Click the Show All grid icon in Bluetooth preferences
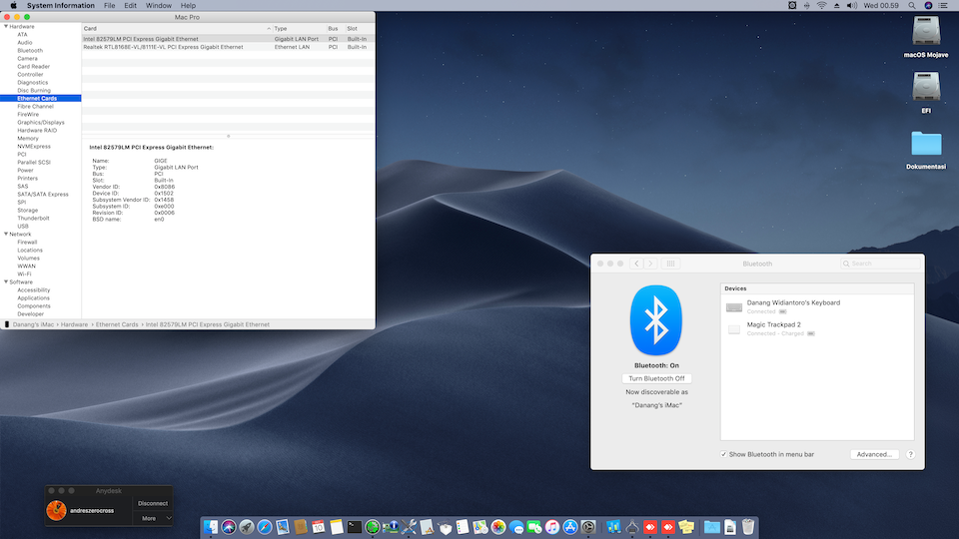The height and width of the screenshot is (539, 959). click(x=672, y=264)
